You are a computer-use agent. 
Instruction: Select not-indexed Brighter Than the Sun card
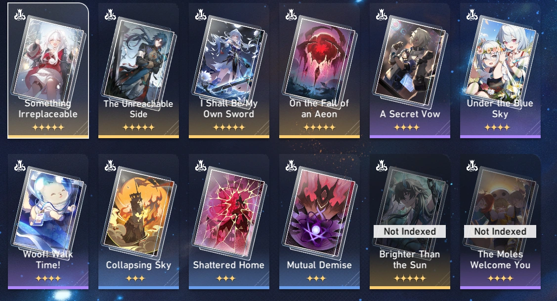[410, 222]
